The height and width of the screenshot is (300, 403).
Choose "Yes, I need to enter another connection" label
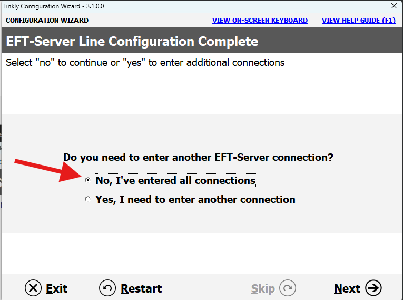pyautogui.click(x=195, y=200)
